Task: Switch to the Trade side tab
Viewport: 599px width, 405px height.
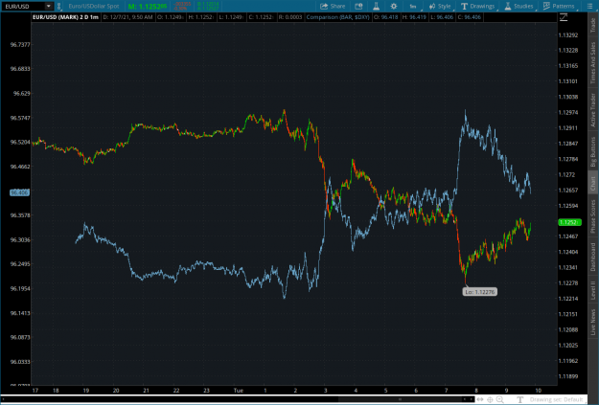Action: 593,25
